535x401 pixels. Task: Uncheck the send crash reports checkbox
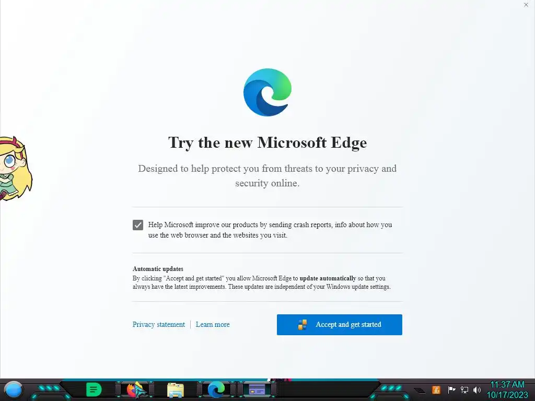coord(138,225)
